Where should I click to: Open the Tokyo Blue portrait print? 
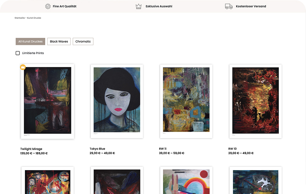point(117,101)
